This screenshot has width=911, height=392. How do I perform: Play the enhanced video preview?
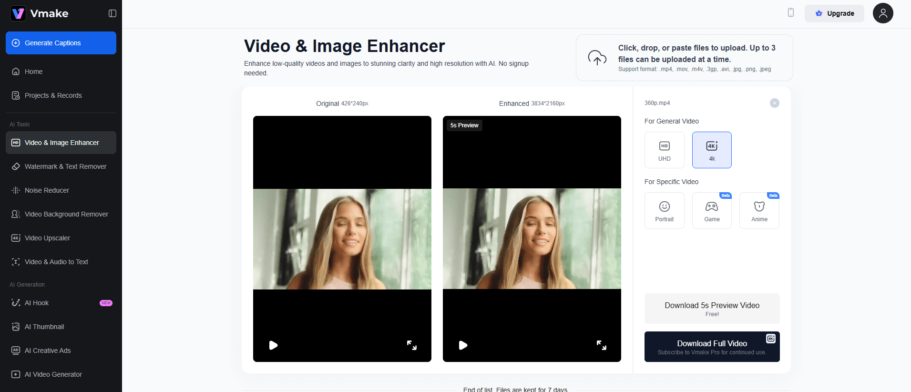pyautogui.click(x=463, y=345)
